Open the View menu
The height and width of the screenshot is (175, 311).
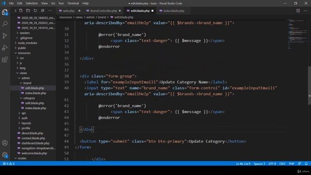[44, 3]
